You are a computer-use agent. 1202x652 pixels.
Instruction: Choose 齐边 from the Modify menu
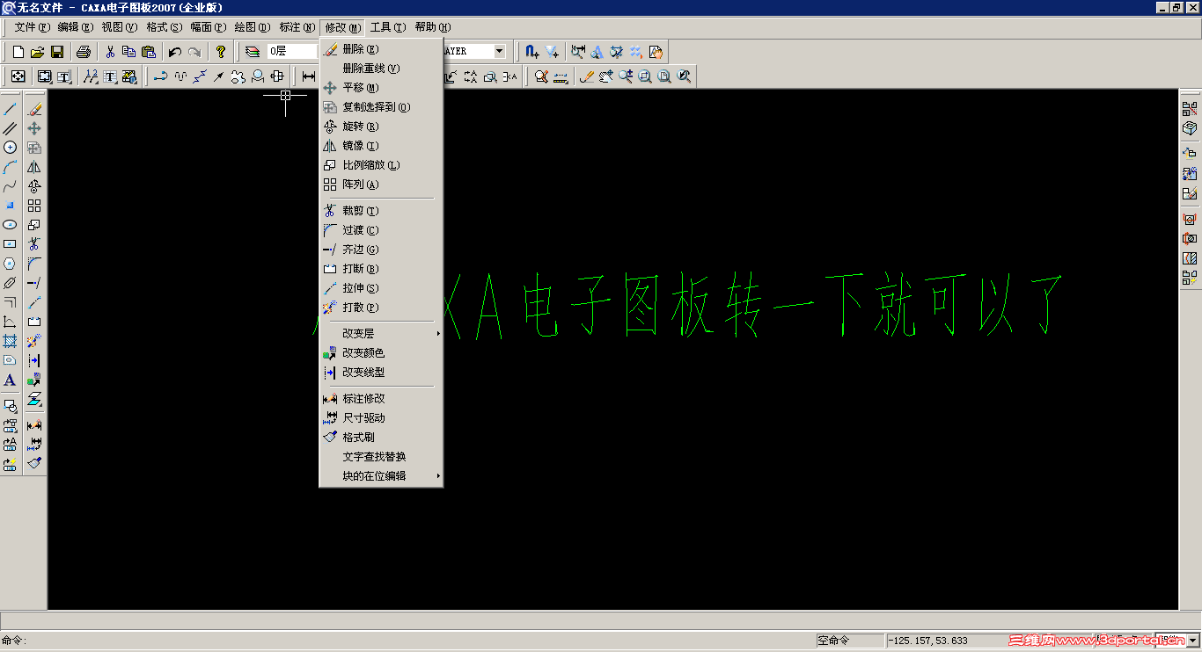(381, 250)
